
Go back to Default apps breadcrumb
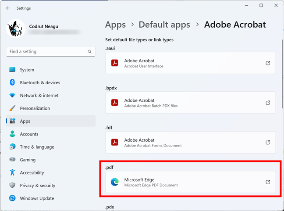[164, 25]
